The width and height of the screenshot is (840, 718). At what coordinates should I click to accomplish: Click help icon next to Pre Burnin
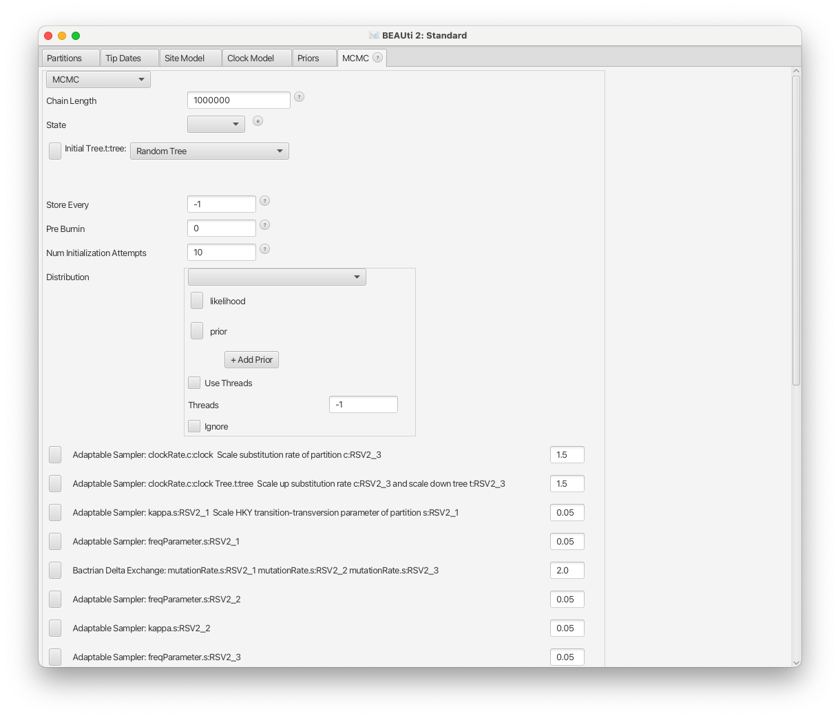tap(264, 225)
